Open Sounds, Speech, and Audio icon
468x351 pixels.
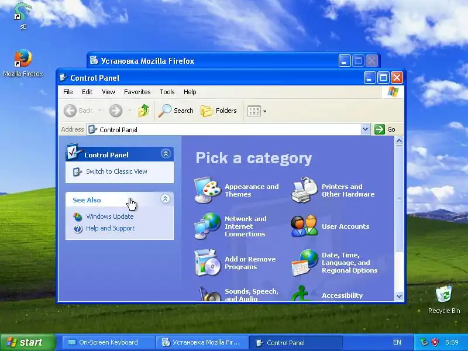pyautogui.click(x=210, y=294)
